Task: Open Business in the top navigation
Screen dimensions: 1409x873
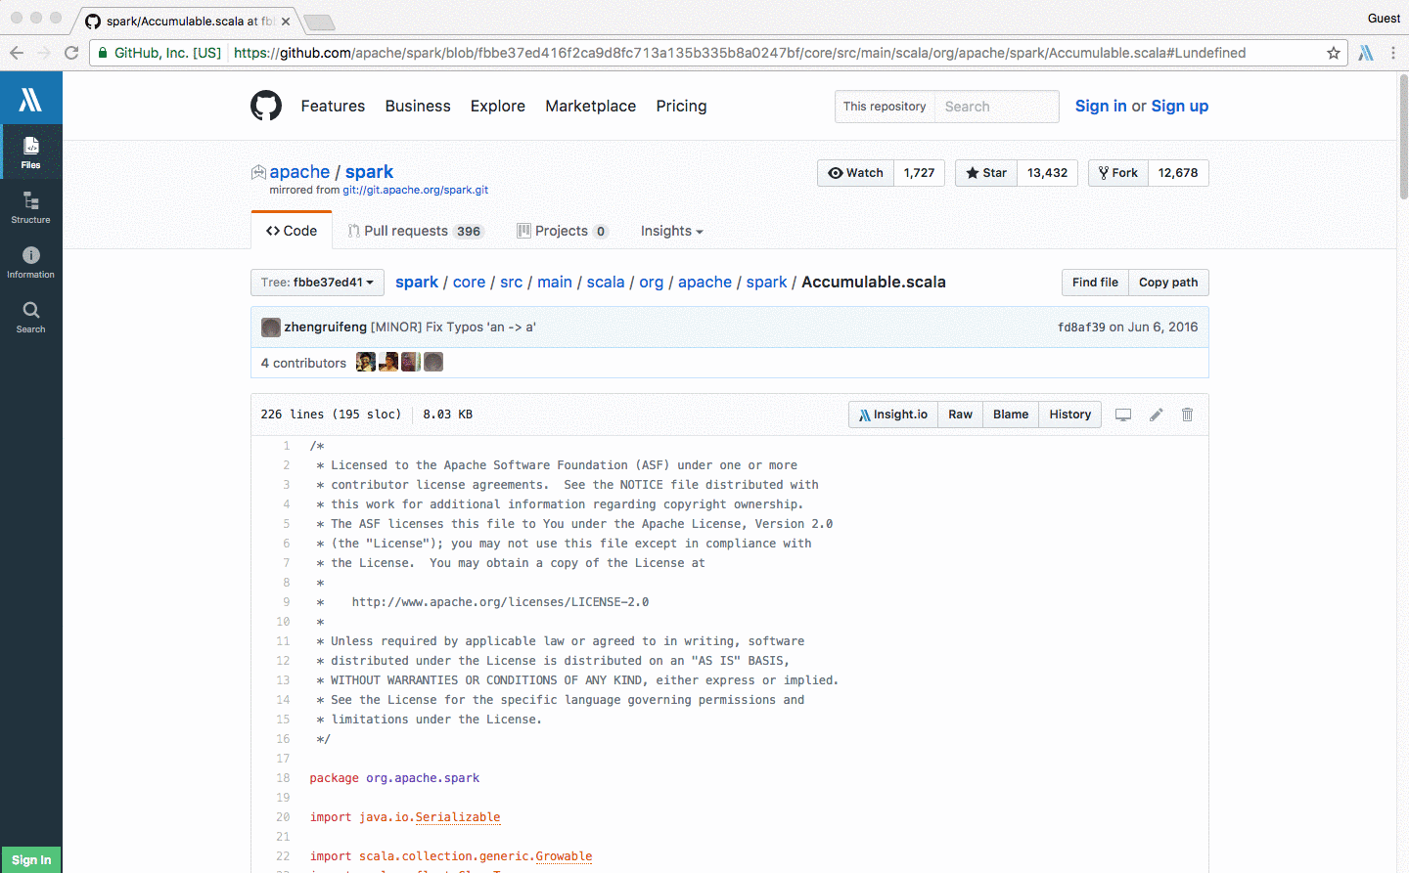Action: point(418,106)
